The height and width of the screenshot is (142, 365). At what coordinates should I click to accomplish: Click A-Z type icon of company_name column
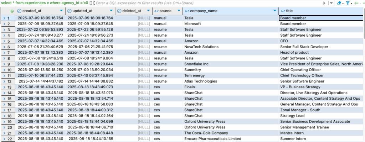187,11
